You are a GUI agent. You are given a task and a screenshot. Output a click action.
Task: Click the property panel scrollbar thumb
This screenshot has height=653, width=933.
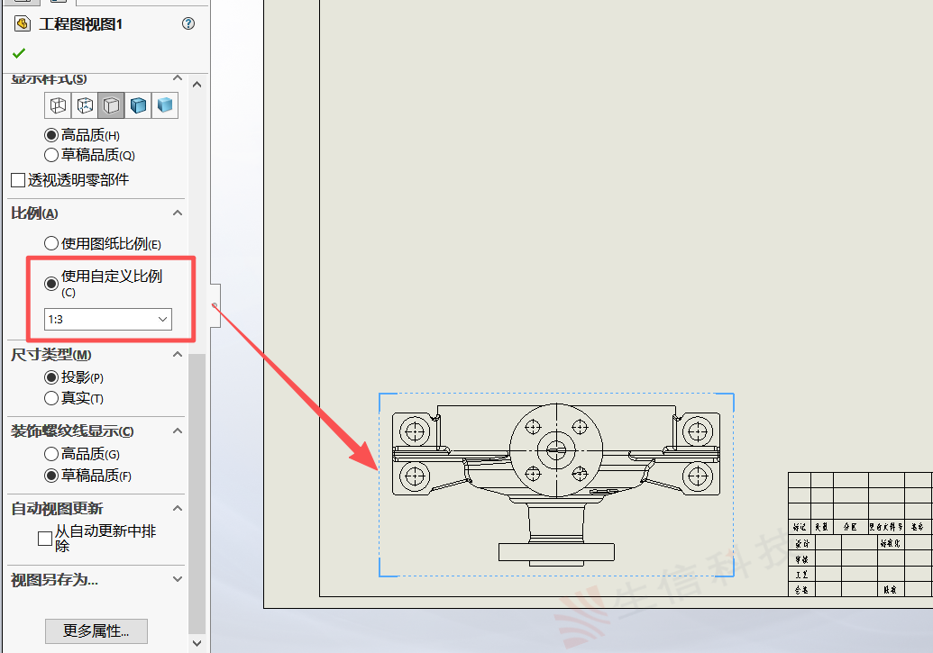pos(197,494)
